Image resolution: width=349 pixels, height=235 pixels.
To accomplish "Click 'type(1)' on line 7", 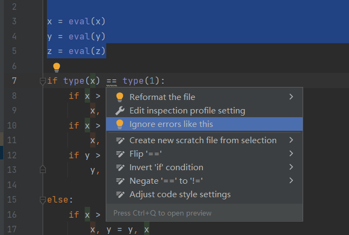I will [141, 80].
